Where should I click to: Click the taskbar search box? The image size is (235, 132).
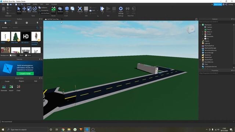point(27,129)
